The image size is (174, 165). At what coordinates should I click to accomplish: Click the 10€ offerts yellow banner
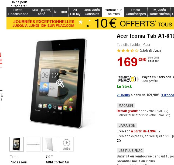point(90,23)
